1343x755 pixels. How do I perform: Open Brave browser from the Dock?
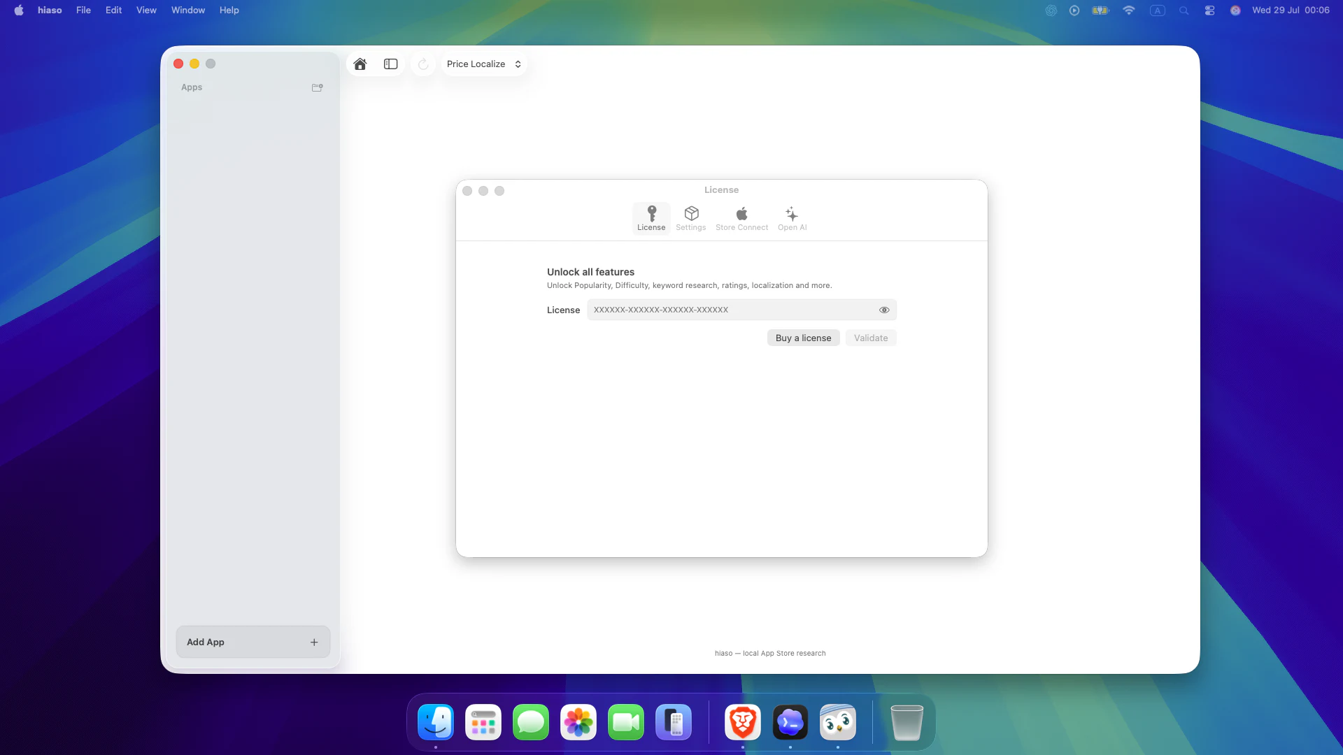point(743,722)
